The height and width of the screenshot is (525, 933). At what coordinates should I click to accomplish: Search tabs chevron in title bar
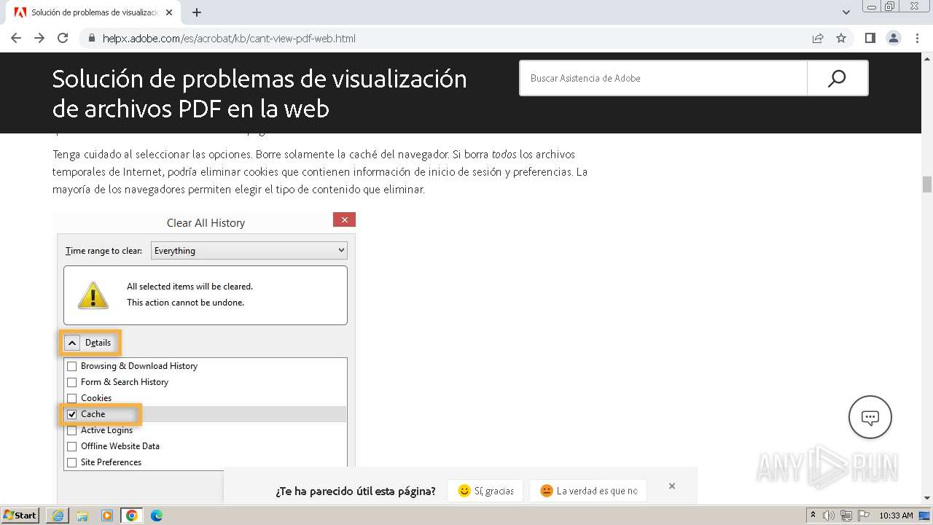coord(846,12)
